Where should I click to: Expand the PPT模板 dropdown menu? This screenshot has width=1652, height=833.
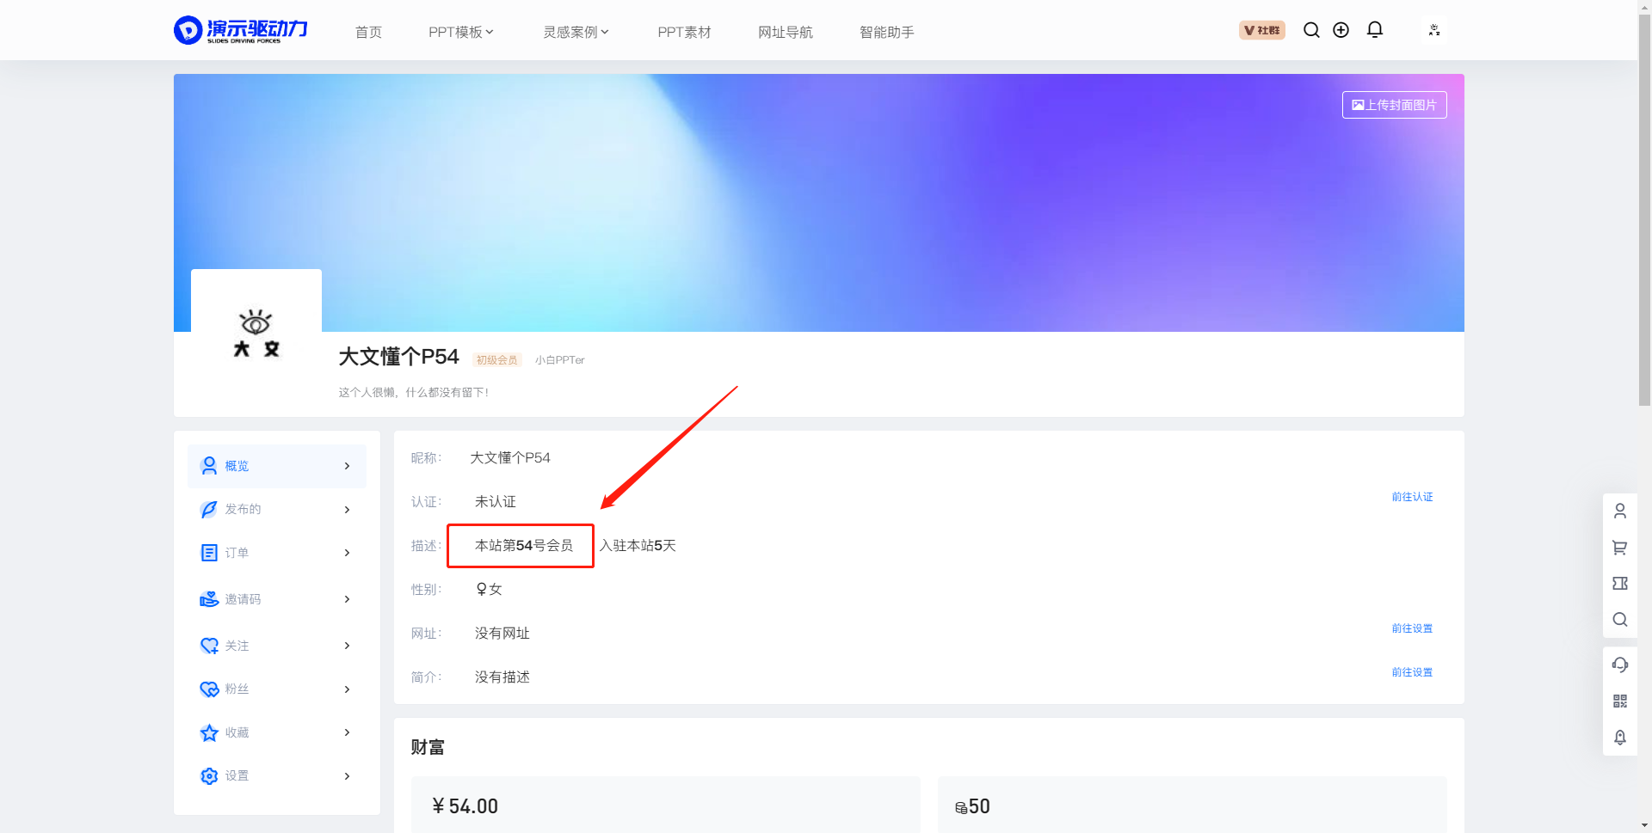click(x=461, y=32)
